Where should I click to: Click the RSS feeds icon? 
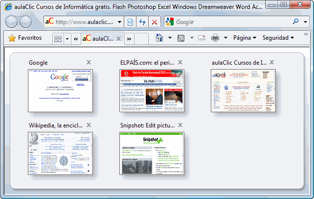click(181, 38)
